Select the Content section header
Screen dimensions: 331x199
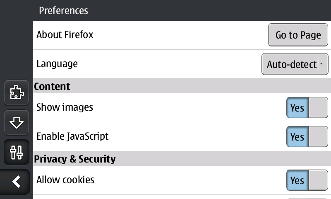coord(182,86)
